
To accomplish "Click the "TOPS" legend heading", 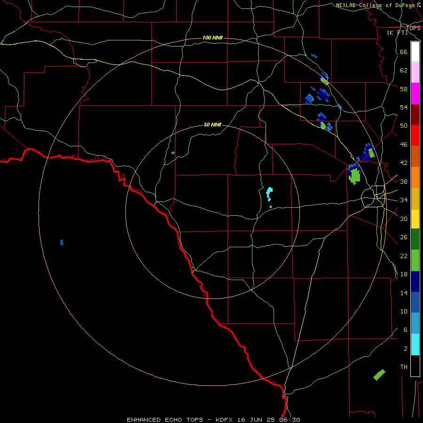I will tap(413, 28).
